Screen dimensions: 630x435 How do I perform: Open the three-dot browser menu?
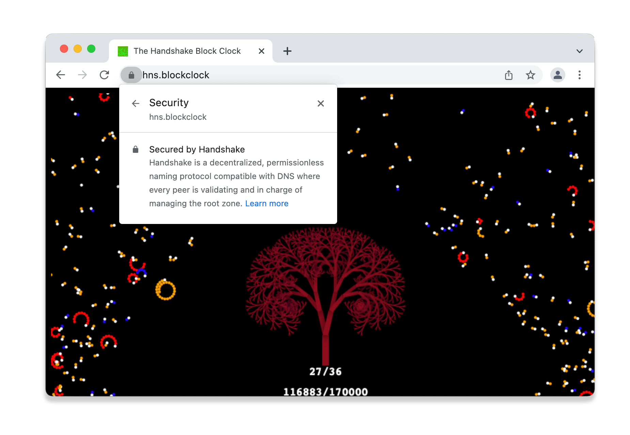[x=579, y=75]
